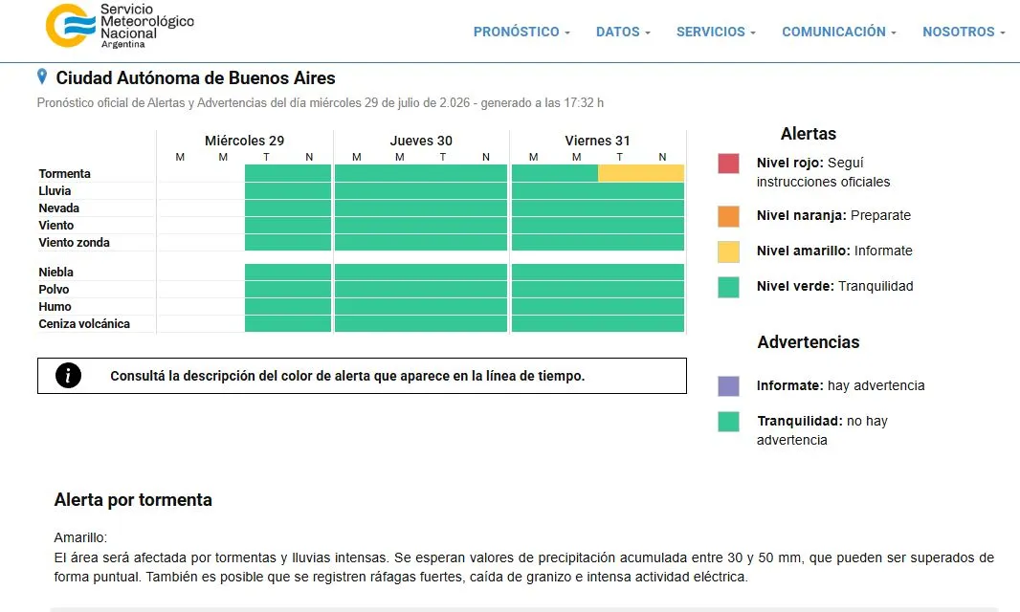Click the location pin icon beside Ciudad Autónoma
The image size is (1020, 612).
coord(42,76)
